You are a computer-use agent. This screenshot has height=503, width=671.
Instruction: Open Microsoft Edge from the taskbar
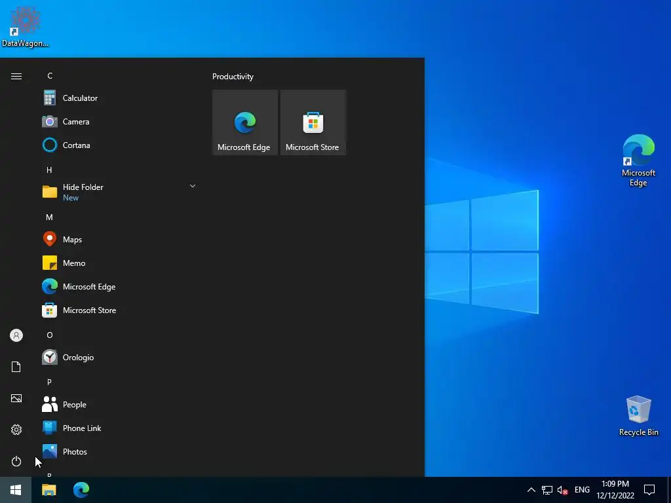[x=81, y=490]
